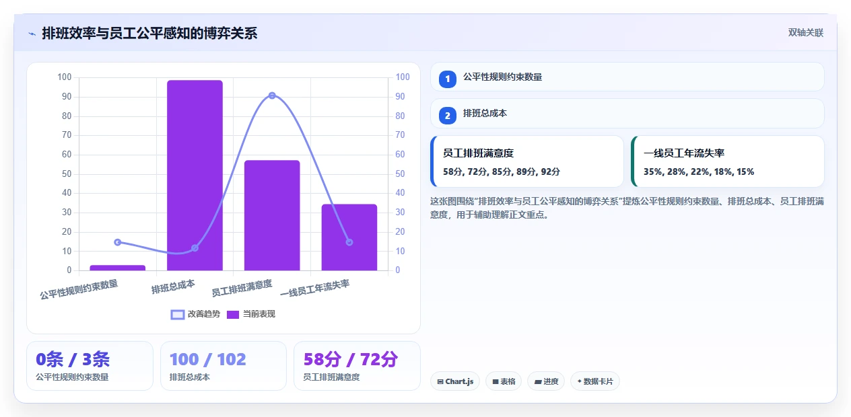Click x-axis label 员工排班满意度

[242, 289]
